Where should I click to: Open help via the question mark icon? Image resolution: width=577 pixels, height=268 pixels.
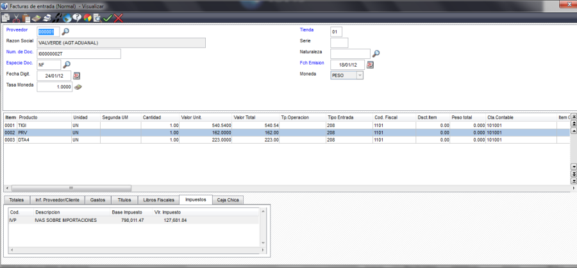tap(77, 18)
